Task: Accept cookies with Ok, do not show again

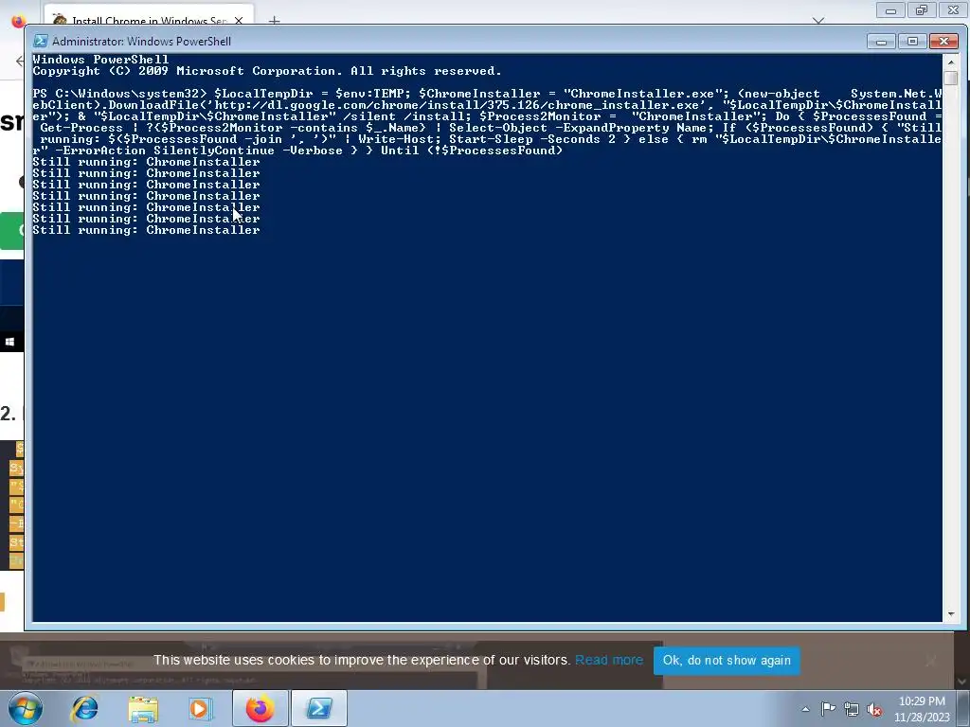Action: coord(727,660)
